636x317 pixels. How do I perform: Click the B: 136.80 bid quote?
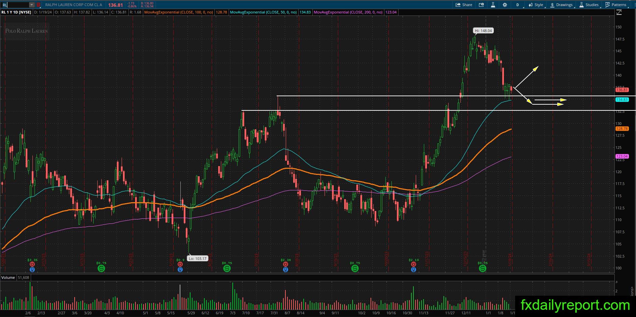tap(147, 3)
